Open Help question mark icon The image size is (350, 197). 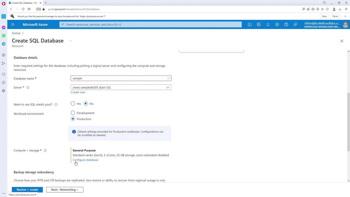(286, 24)
